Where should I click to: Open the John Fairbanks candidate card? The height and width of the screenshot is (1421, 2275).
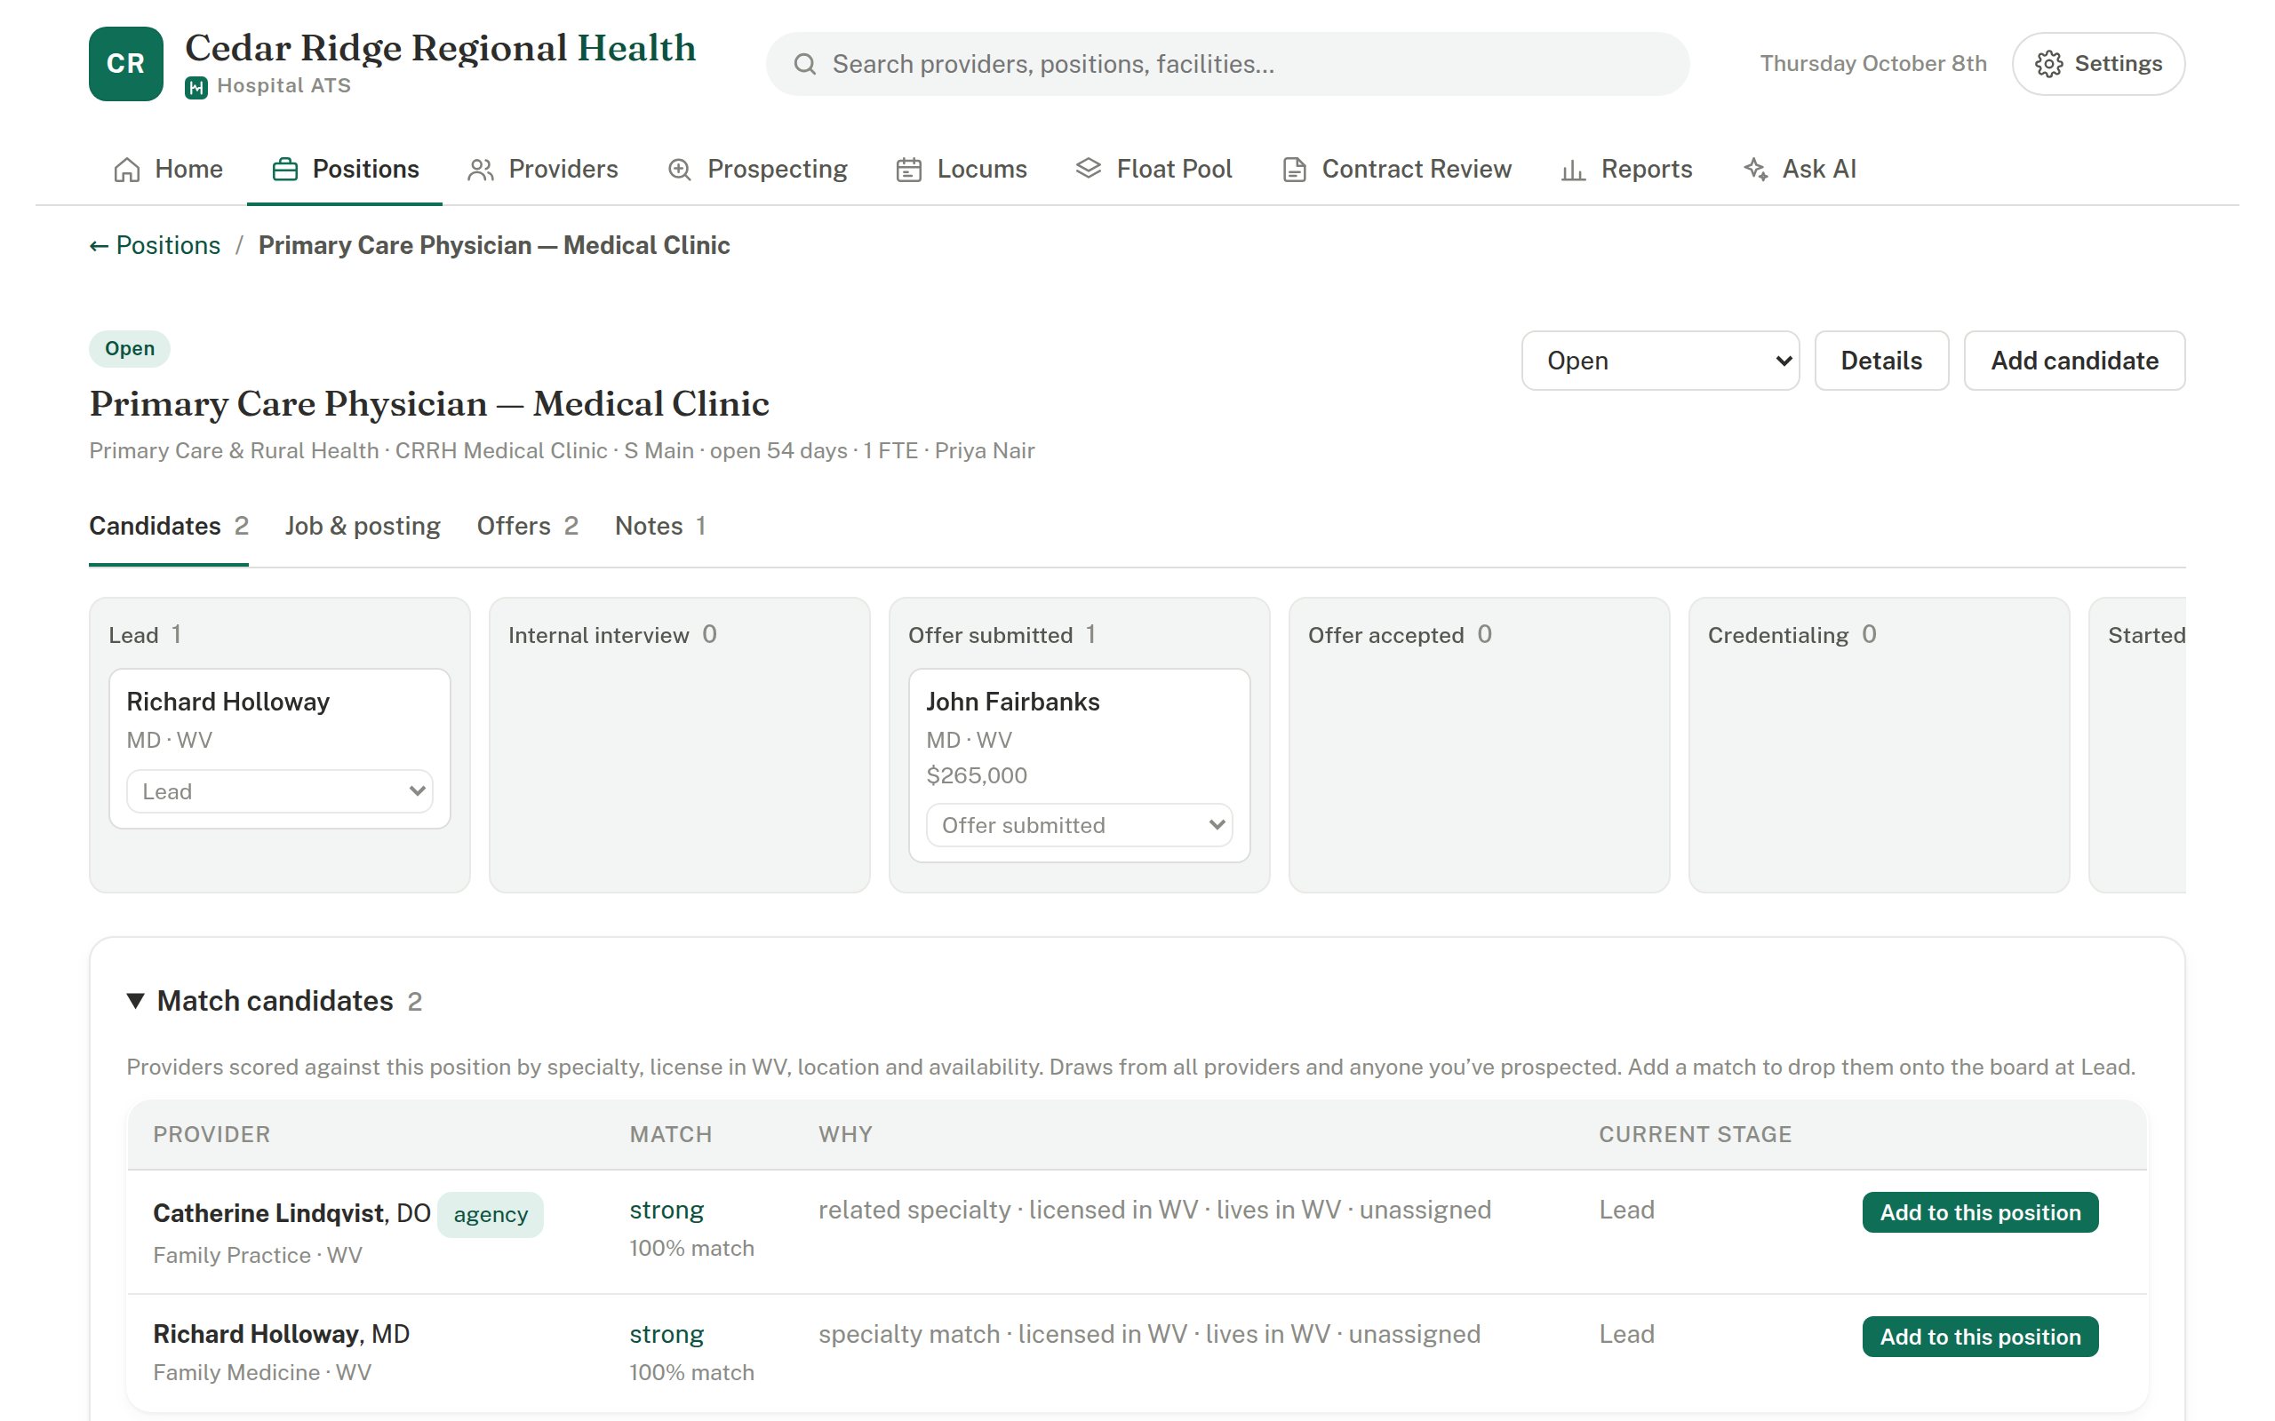point(1079,765)
